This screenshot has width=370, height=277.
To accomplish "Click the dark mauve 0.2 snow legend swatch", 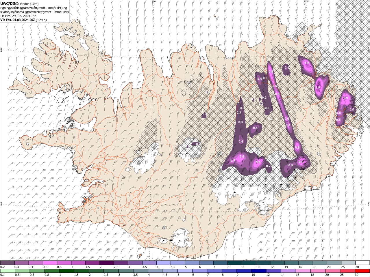I will (7, 263).
